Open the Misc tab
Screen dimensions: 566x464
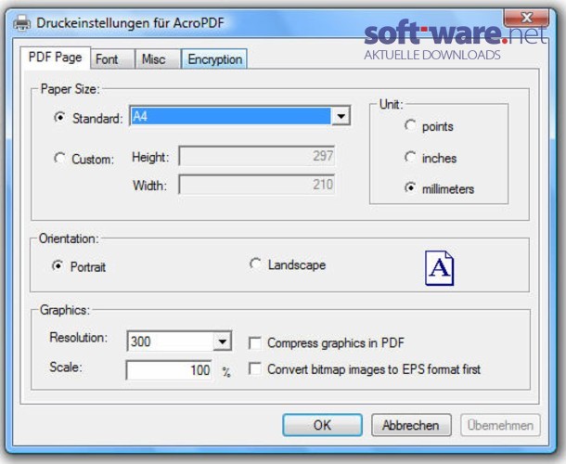(158, 58)
